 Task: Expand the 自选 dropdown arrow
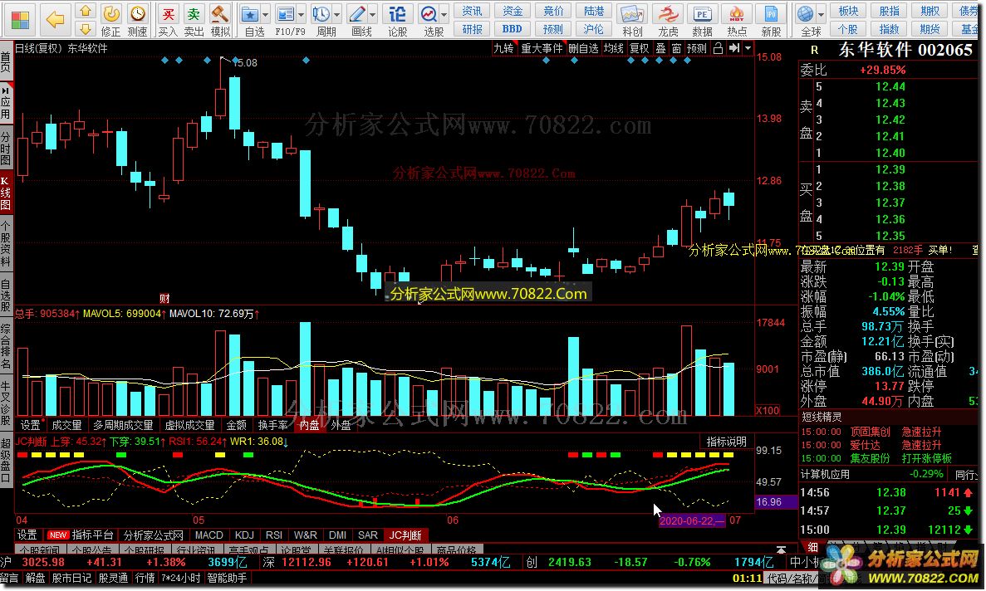pyautogui.click(x=266, y=14)
